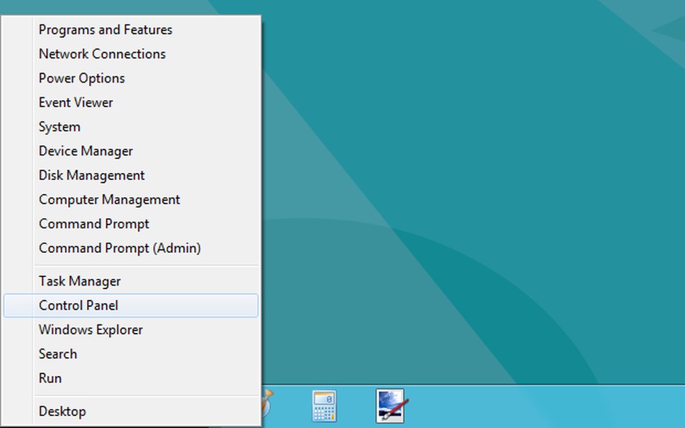
Task: Open Programs and Features
Action: (131, 30)
